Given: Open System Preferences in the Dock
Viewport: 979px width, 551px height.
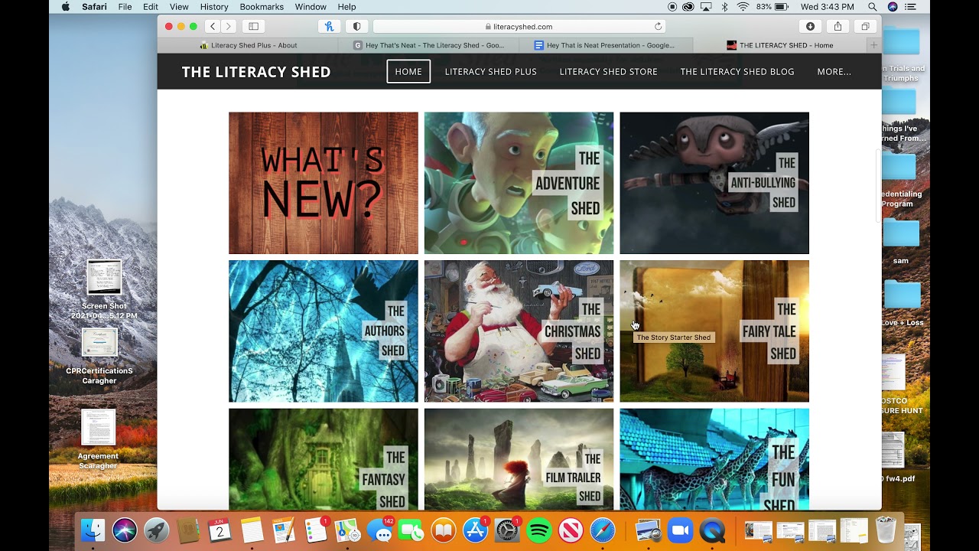Looking at the screenshot, I should [507, 530].
